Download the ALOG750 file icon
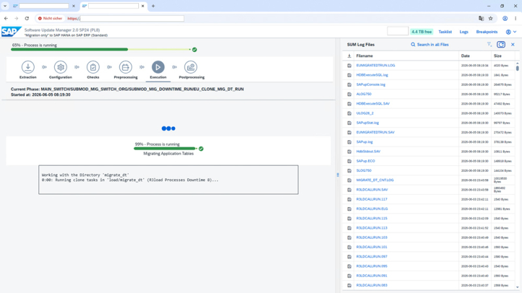The width and height of the screenshot is (522, 293). click(349, 94)
